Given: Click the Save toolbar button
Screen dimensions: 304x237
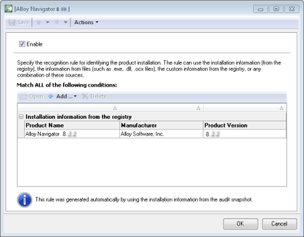Looking at the screenshot, I should [19, 22].
